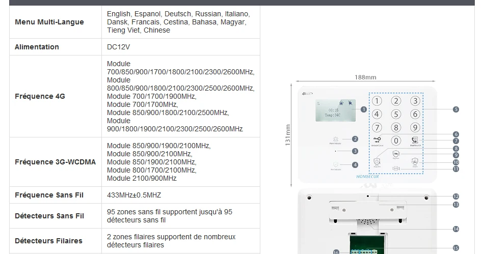Click the HOMSECUR logo on the panel
Image resolution: width=484 pixels, height=254 pixels.
coord(367,177)
